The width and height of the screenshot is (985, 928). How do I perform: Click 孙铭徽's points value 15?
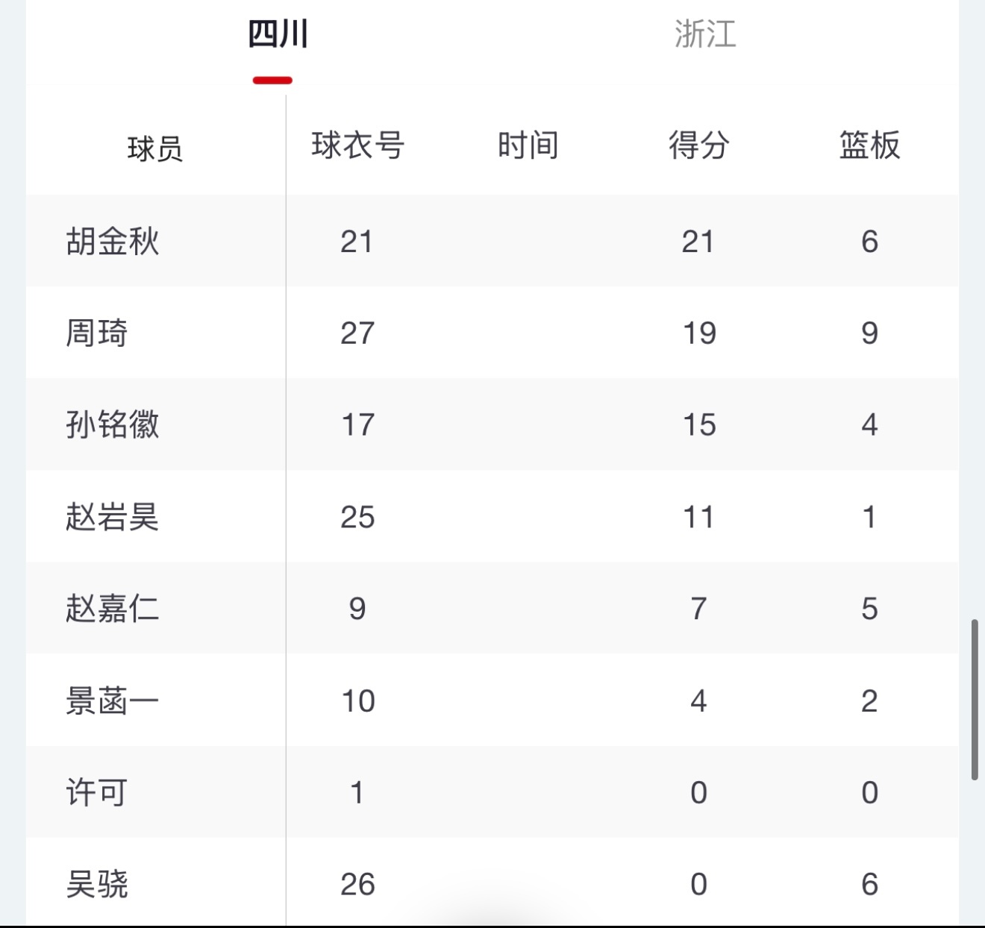(699, 425)
